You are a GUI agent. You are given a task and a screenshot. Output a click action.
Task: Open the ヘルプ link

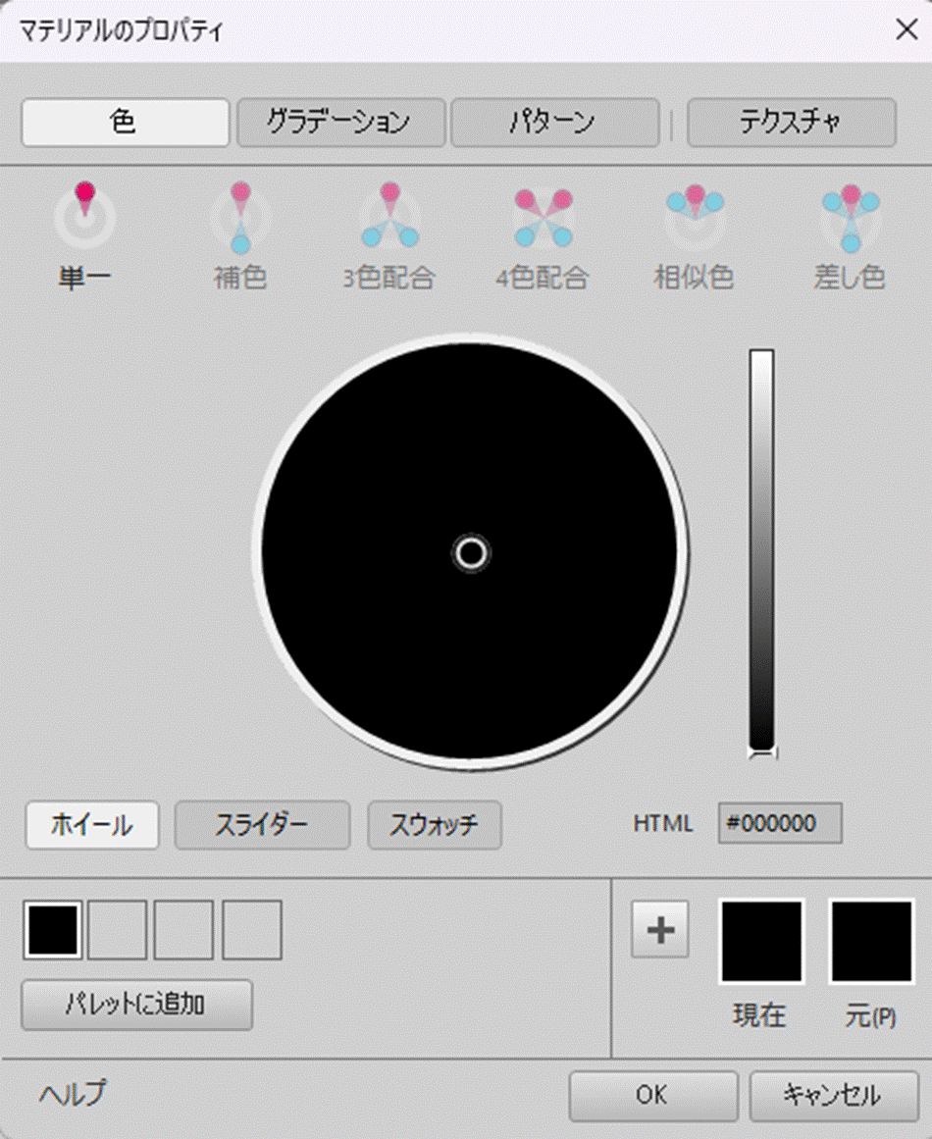click(73, 1093)
